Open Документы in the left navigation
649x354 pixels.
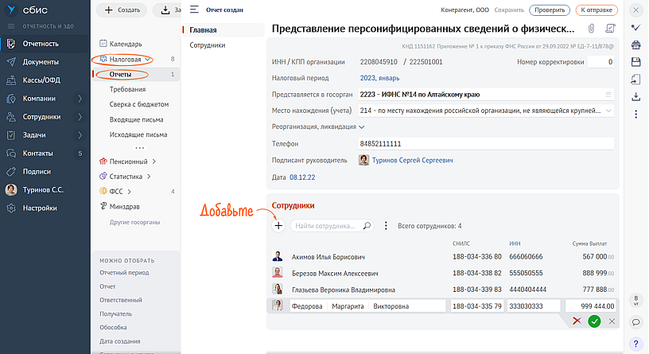[39, 61]
